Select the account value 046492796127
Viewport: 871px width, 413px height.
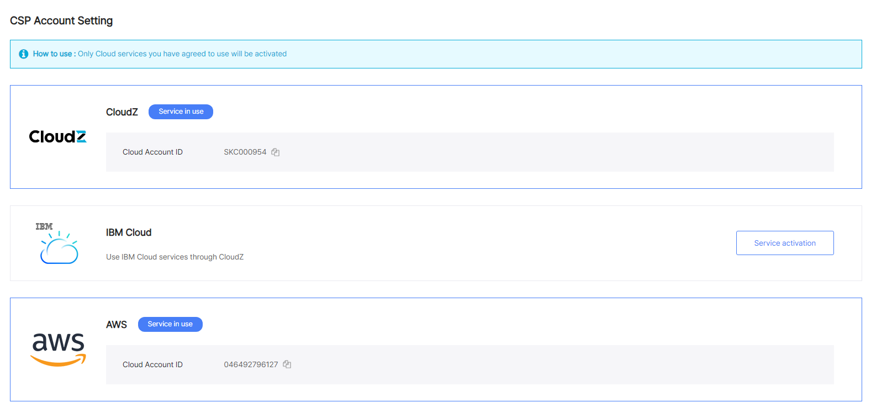click(x=251, y=364)
